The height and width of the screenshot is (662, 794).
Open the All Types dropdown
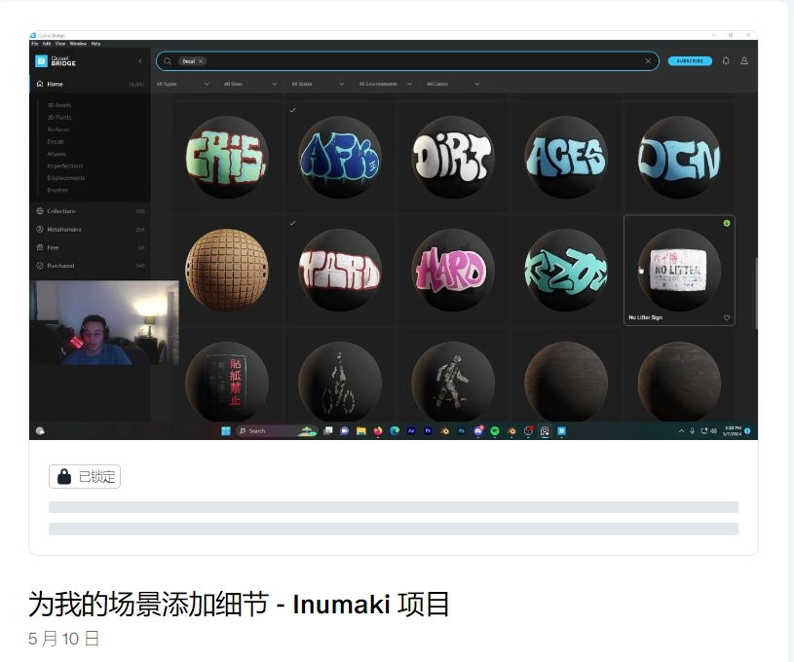coord(183,84)
